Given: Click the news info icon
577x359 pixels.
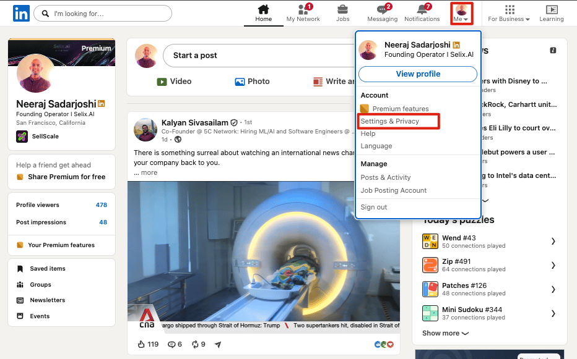Looking at the screenshot, I should pos(553,50).
